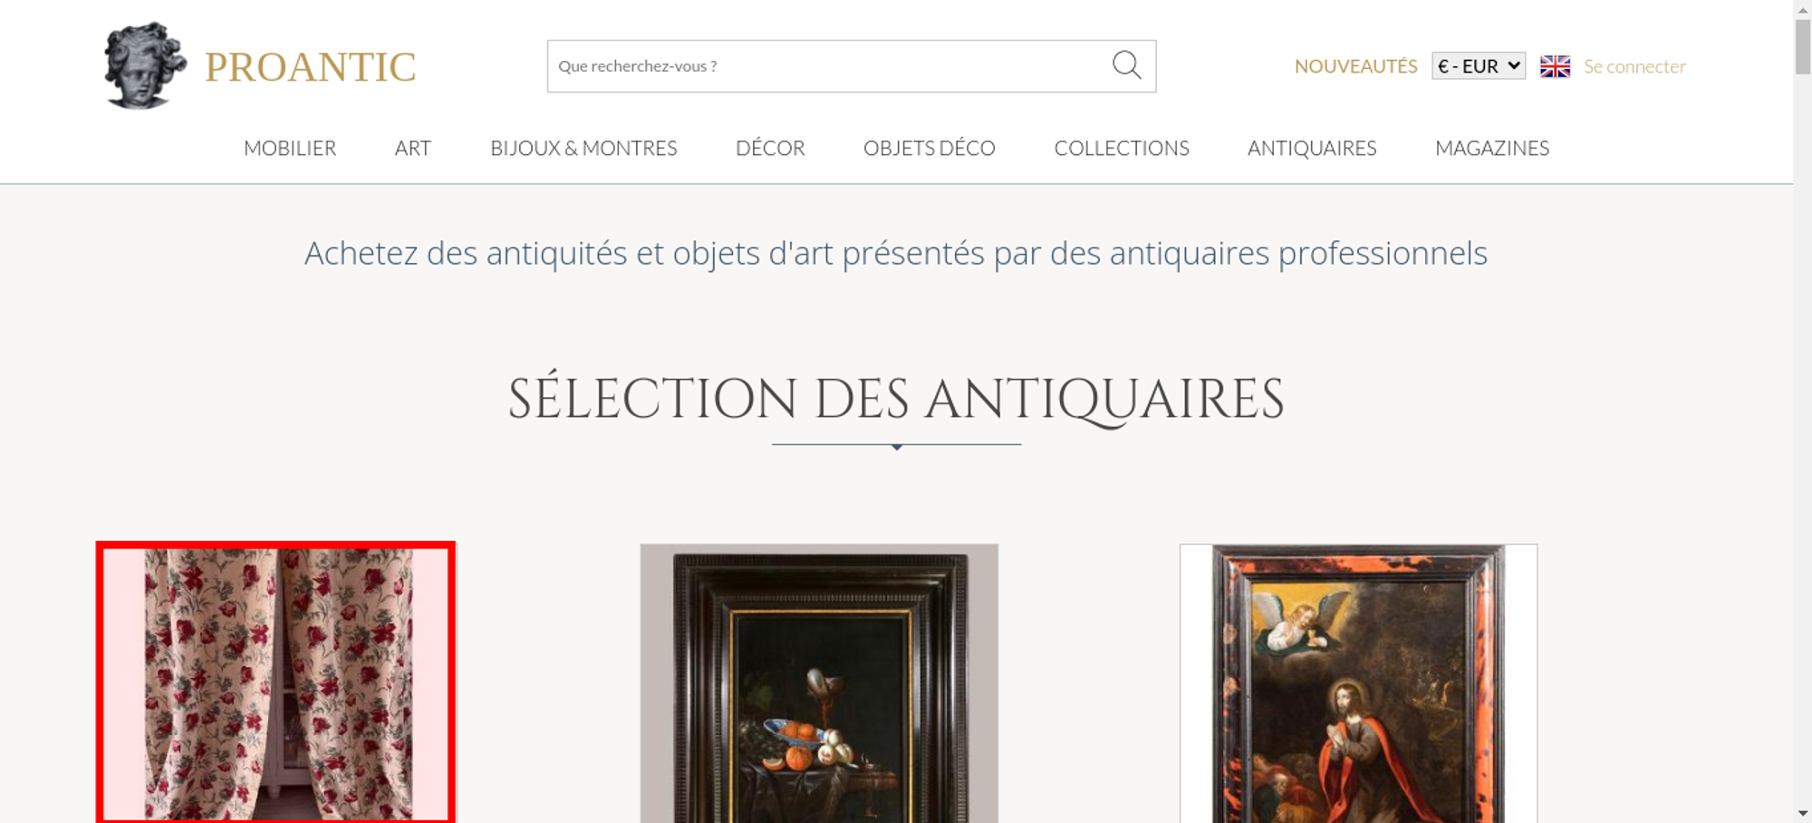
Task: Click the page vertical scrollbar thumb
Action: (x=1803, y=45)
